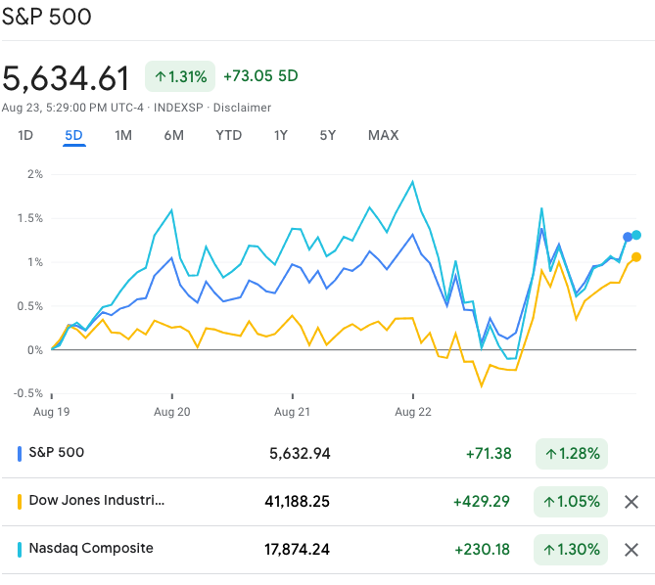Click the Nasdaq 1.30% change badge
This screenshot has height=585, width=655.
(571, 550)
